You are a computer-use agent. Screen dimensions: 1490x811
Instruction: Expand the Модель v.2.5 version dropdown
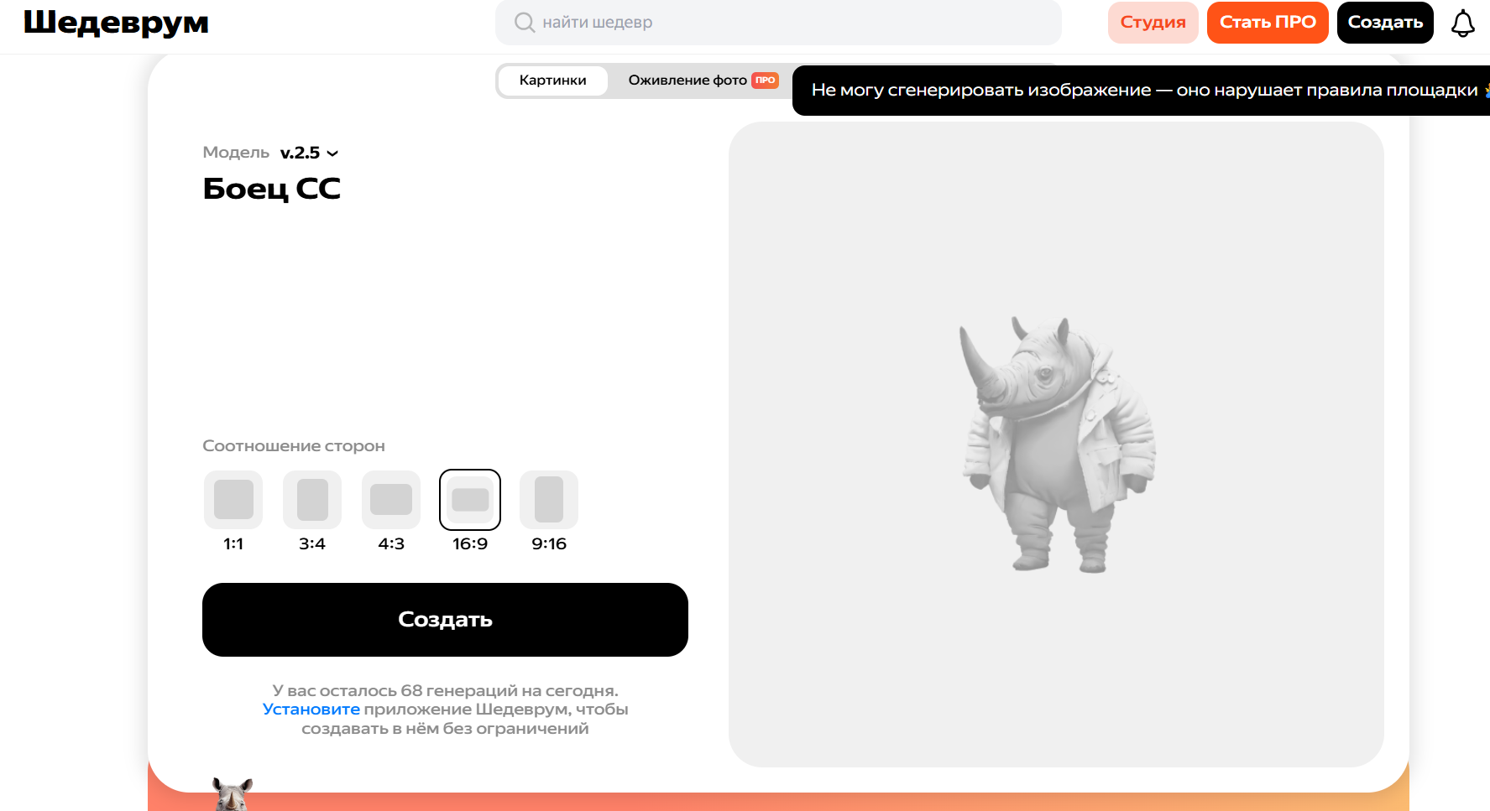[x=309, y=153]
